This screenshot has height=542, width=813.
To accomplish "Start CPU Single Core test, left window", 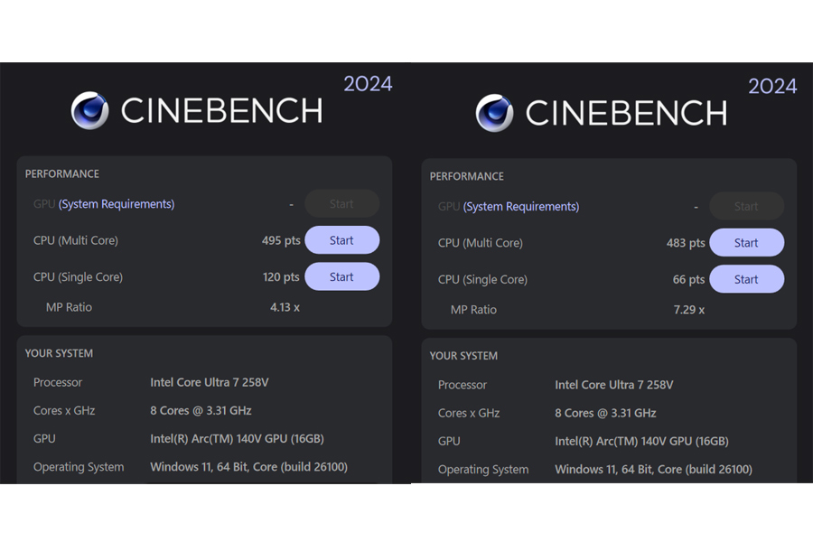I will [342, 276].
